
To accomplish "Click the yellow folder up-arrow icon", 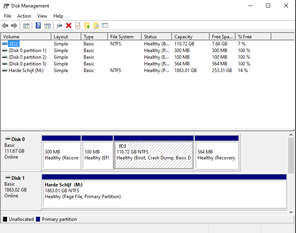I will [x=87, y=25].
